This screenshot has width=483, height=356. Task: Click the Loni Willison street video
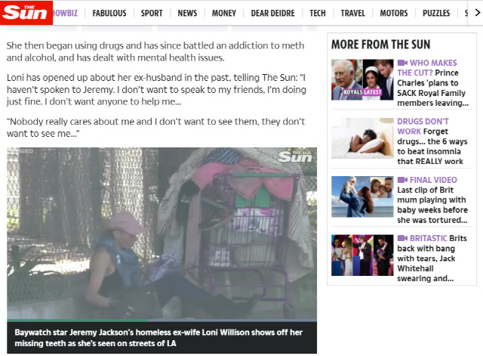click(162, 234)
